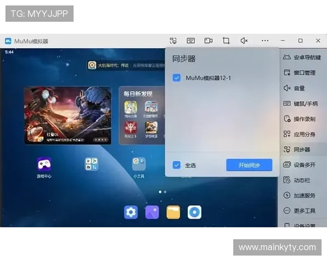Expand the three-dots more menu
This screenshot has height=261, width=327.
[265, 41]
